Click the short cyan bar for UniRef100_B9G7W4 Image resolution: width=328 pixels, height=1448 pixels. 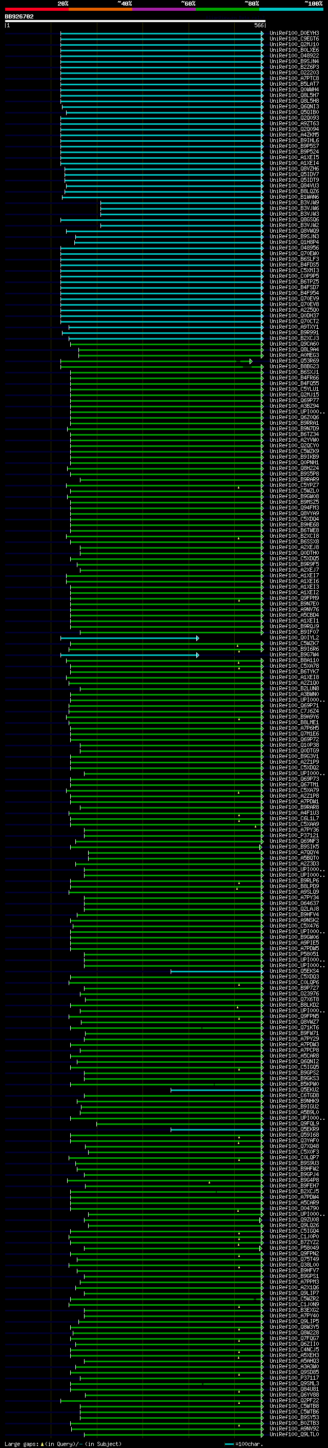click(130, 655)
